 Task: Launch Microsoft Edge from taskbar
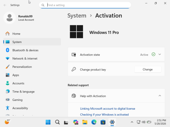(x=94, y=122)
